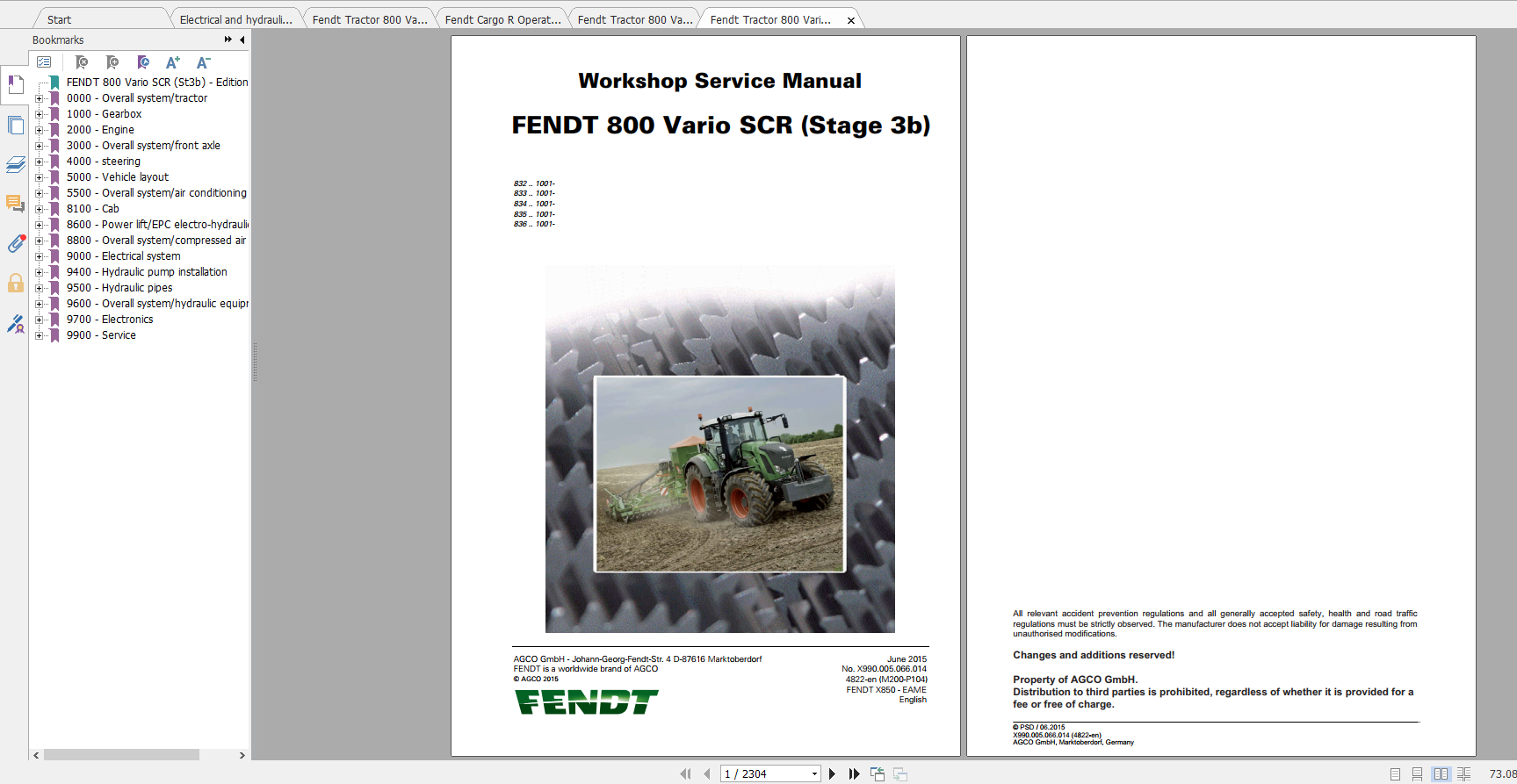Open the page number dropdown arrow
The image size is (1517, 784).
pos(814,773)
